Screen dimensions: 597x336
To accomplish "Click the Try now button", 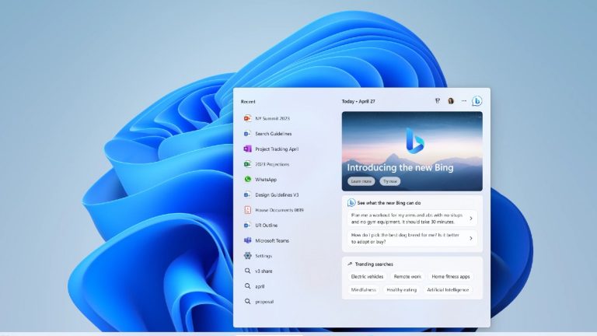I will tap(390, 181).
